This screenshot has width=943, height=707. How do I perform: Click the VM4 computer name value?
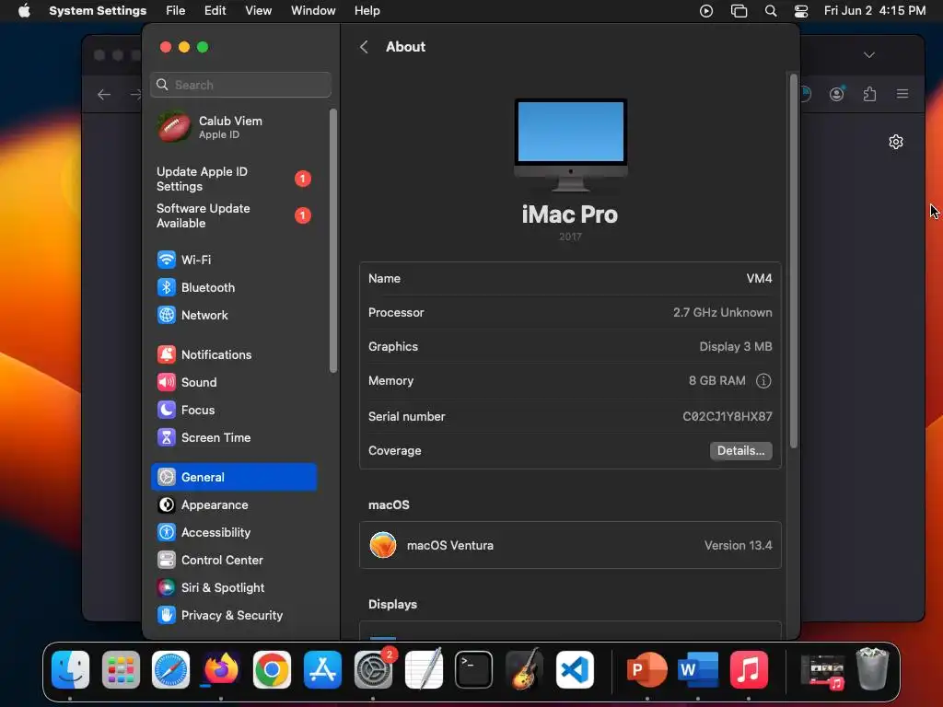(x=759, y=278)
